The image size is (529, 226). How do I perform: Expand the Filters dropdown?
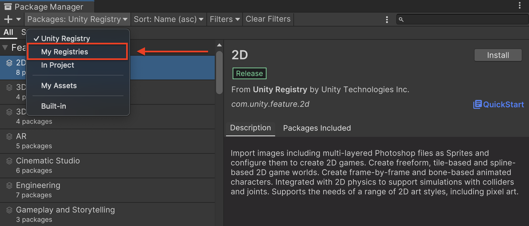[x=225, y=20]
